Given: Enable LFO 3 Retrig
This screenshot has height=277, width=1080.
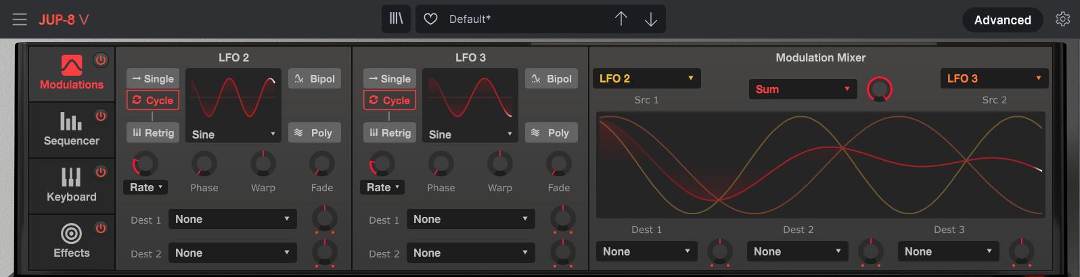Looking at the screenshot, I should [x=389, y=132].
